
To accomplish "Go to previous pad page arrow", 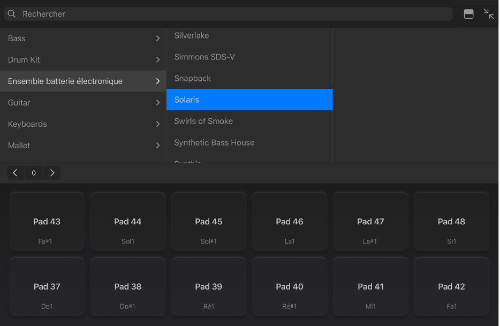I will pos(15,173).
